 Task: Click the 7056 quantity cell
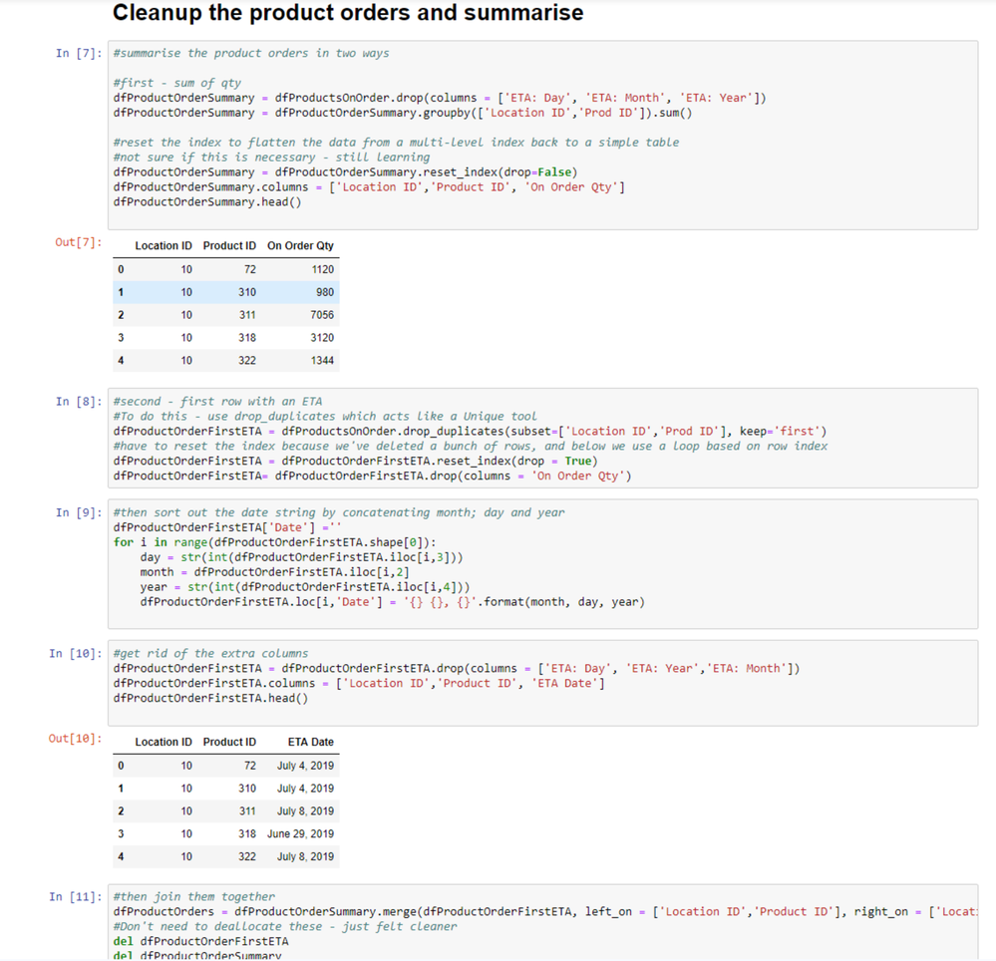point(322,315)
